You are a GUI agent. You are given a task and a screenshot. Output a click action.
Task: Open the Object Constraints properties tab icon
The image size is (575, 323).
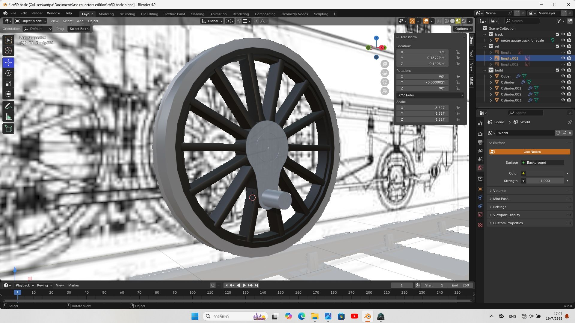point(480,206)
